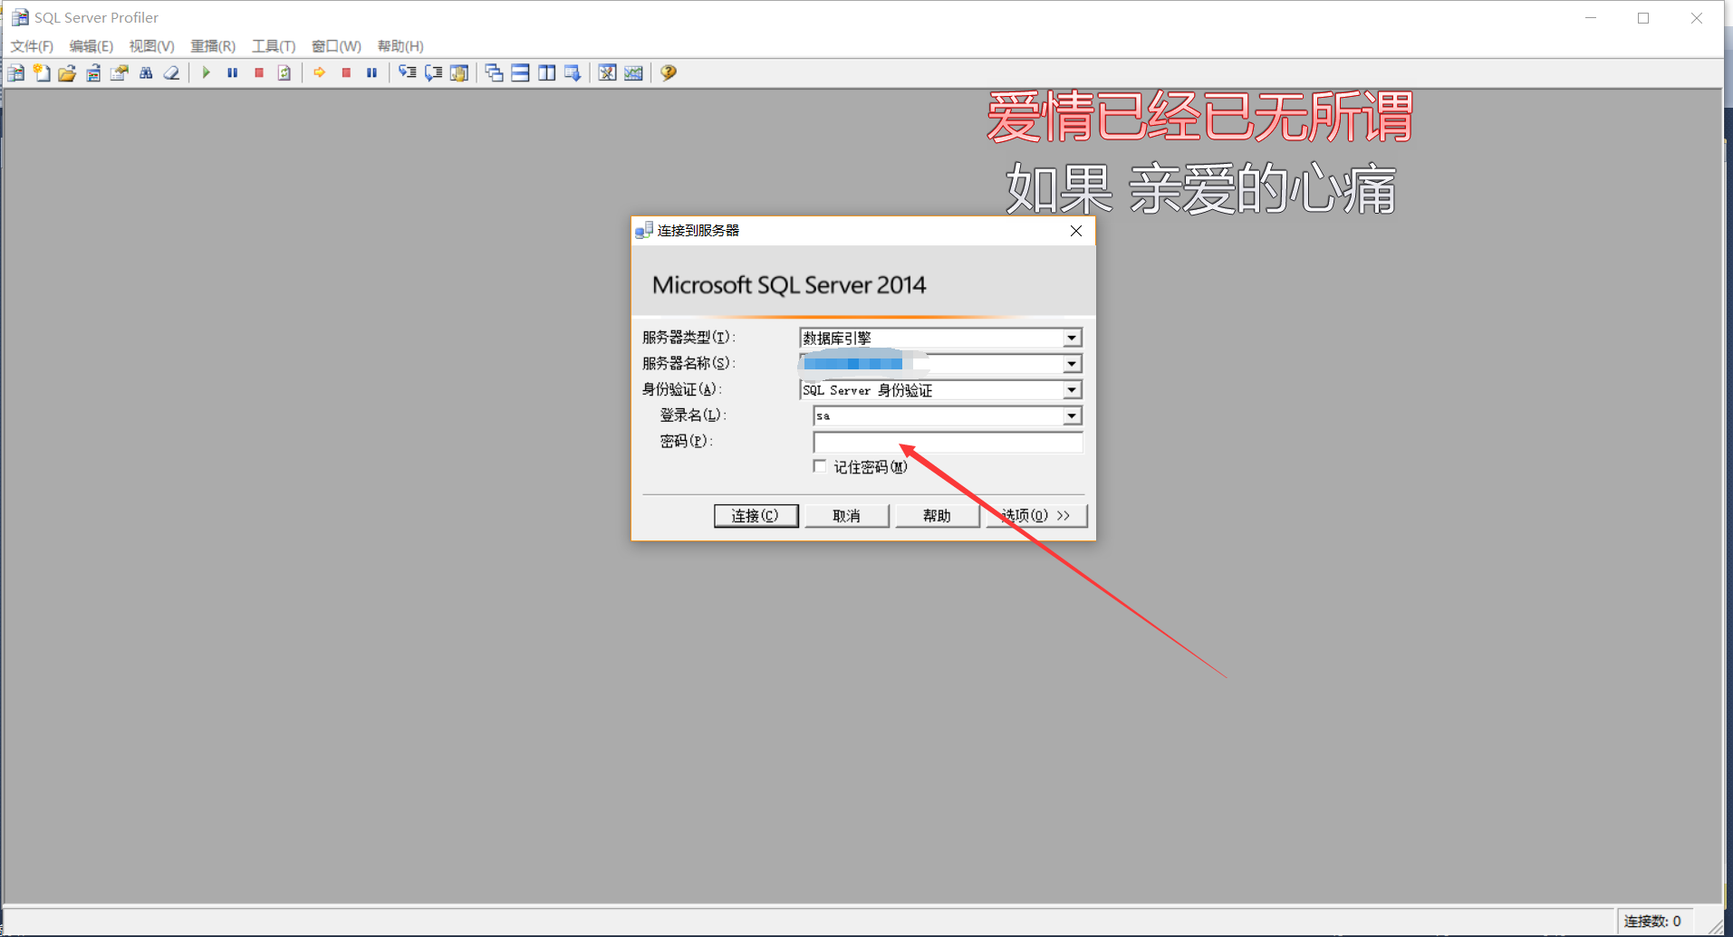Toggle the Auto Scroll window icon
Viewport: 1733px width, 937px height.
click(573, 73)
